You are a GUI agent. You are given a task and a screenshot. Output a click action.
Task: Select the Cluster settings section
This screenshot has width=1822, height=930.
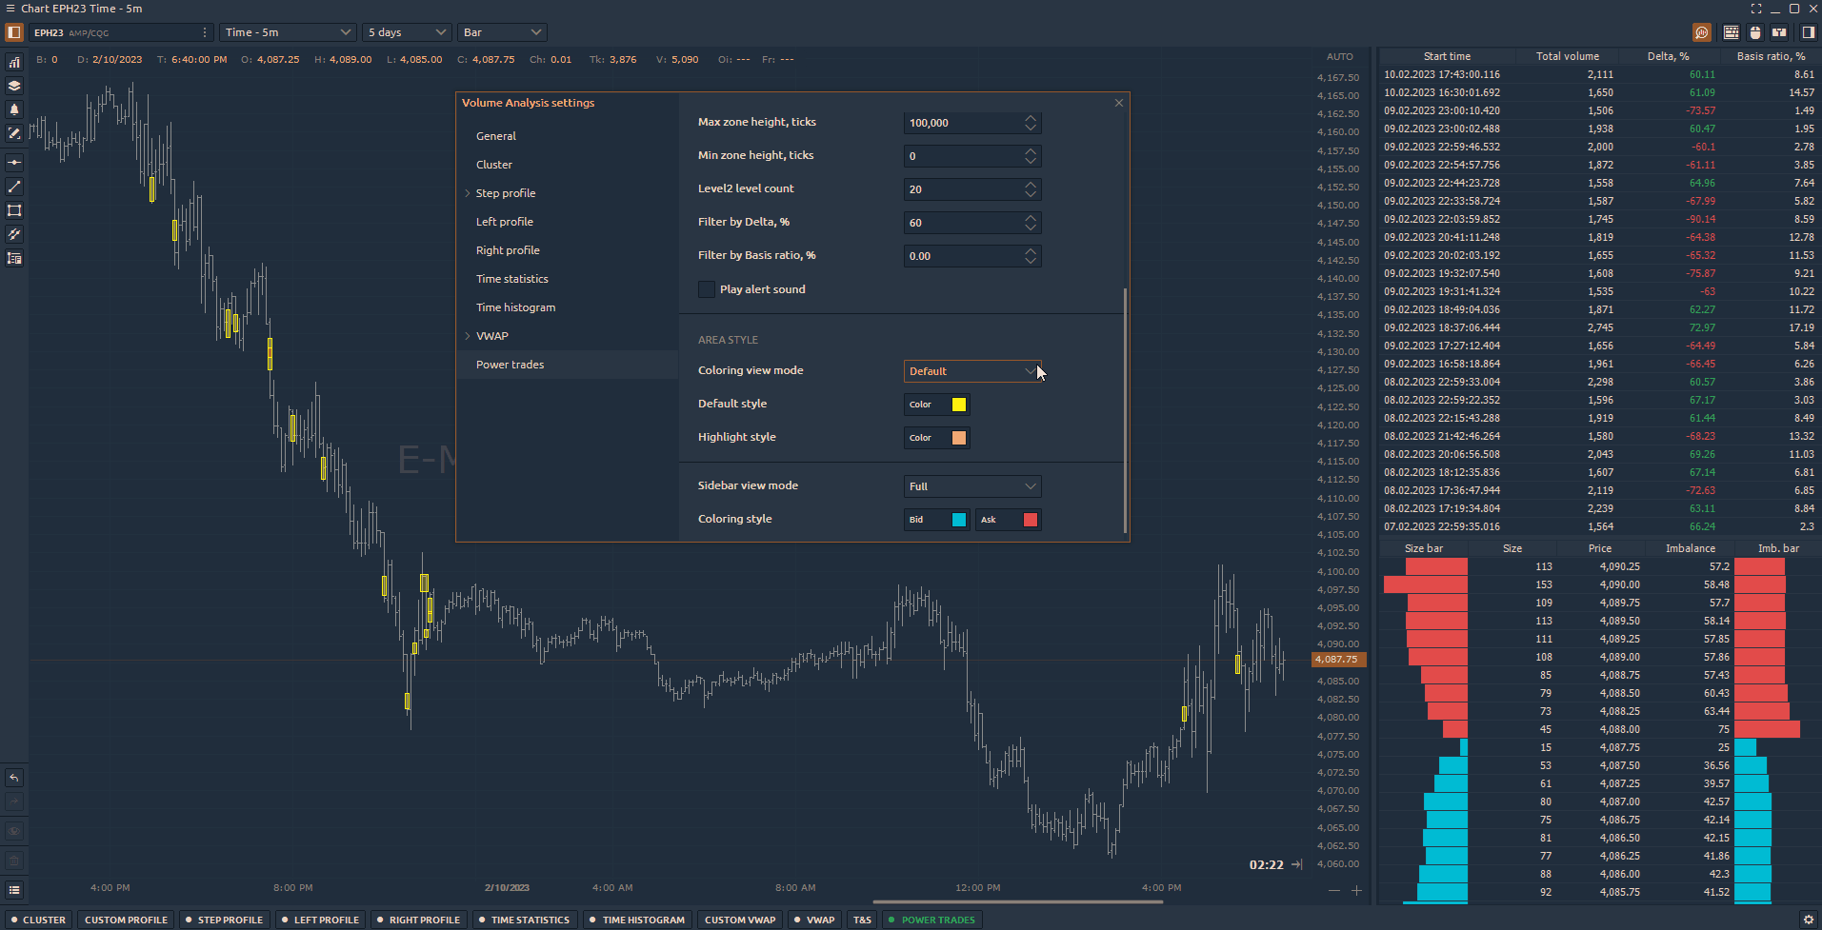(494, 165)
